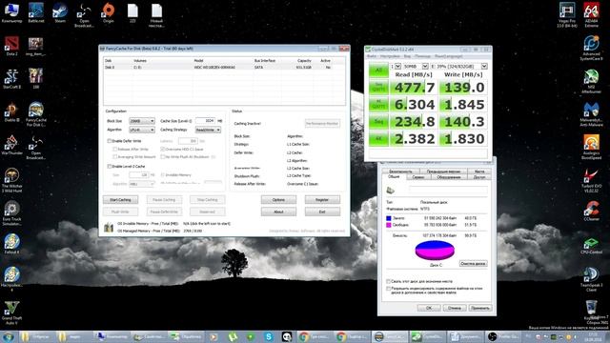Click OK in the disk properties dialog
Viewport: 610px width, 343px height.
429,308
